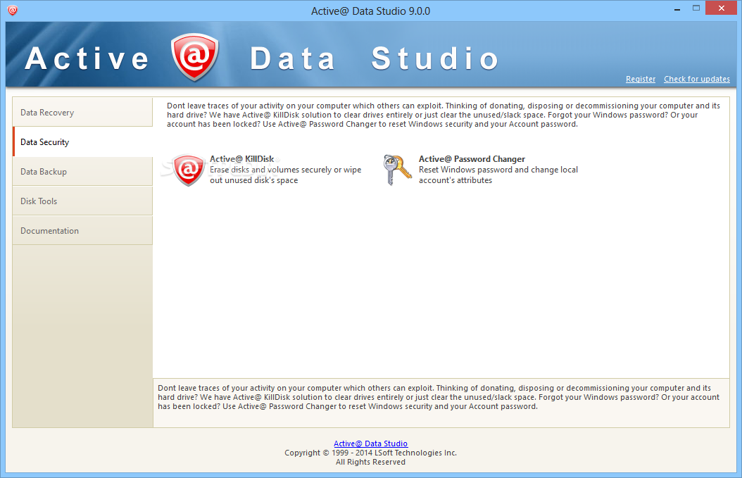Click the app icon in title bar
This screenshot has width=742, height=478.
coord(13,10)
